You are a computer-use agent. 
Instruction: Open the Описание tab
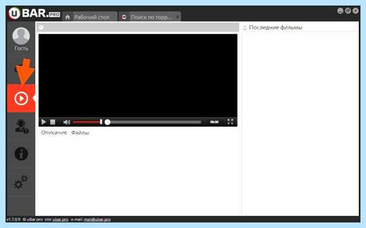point(54,132)
